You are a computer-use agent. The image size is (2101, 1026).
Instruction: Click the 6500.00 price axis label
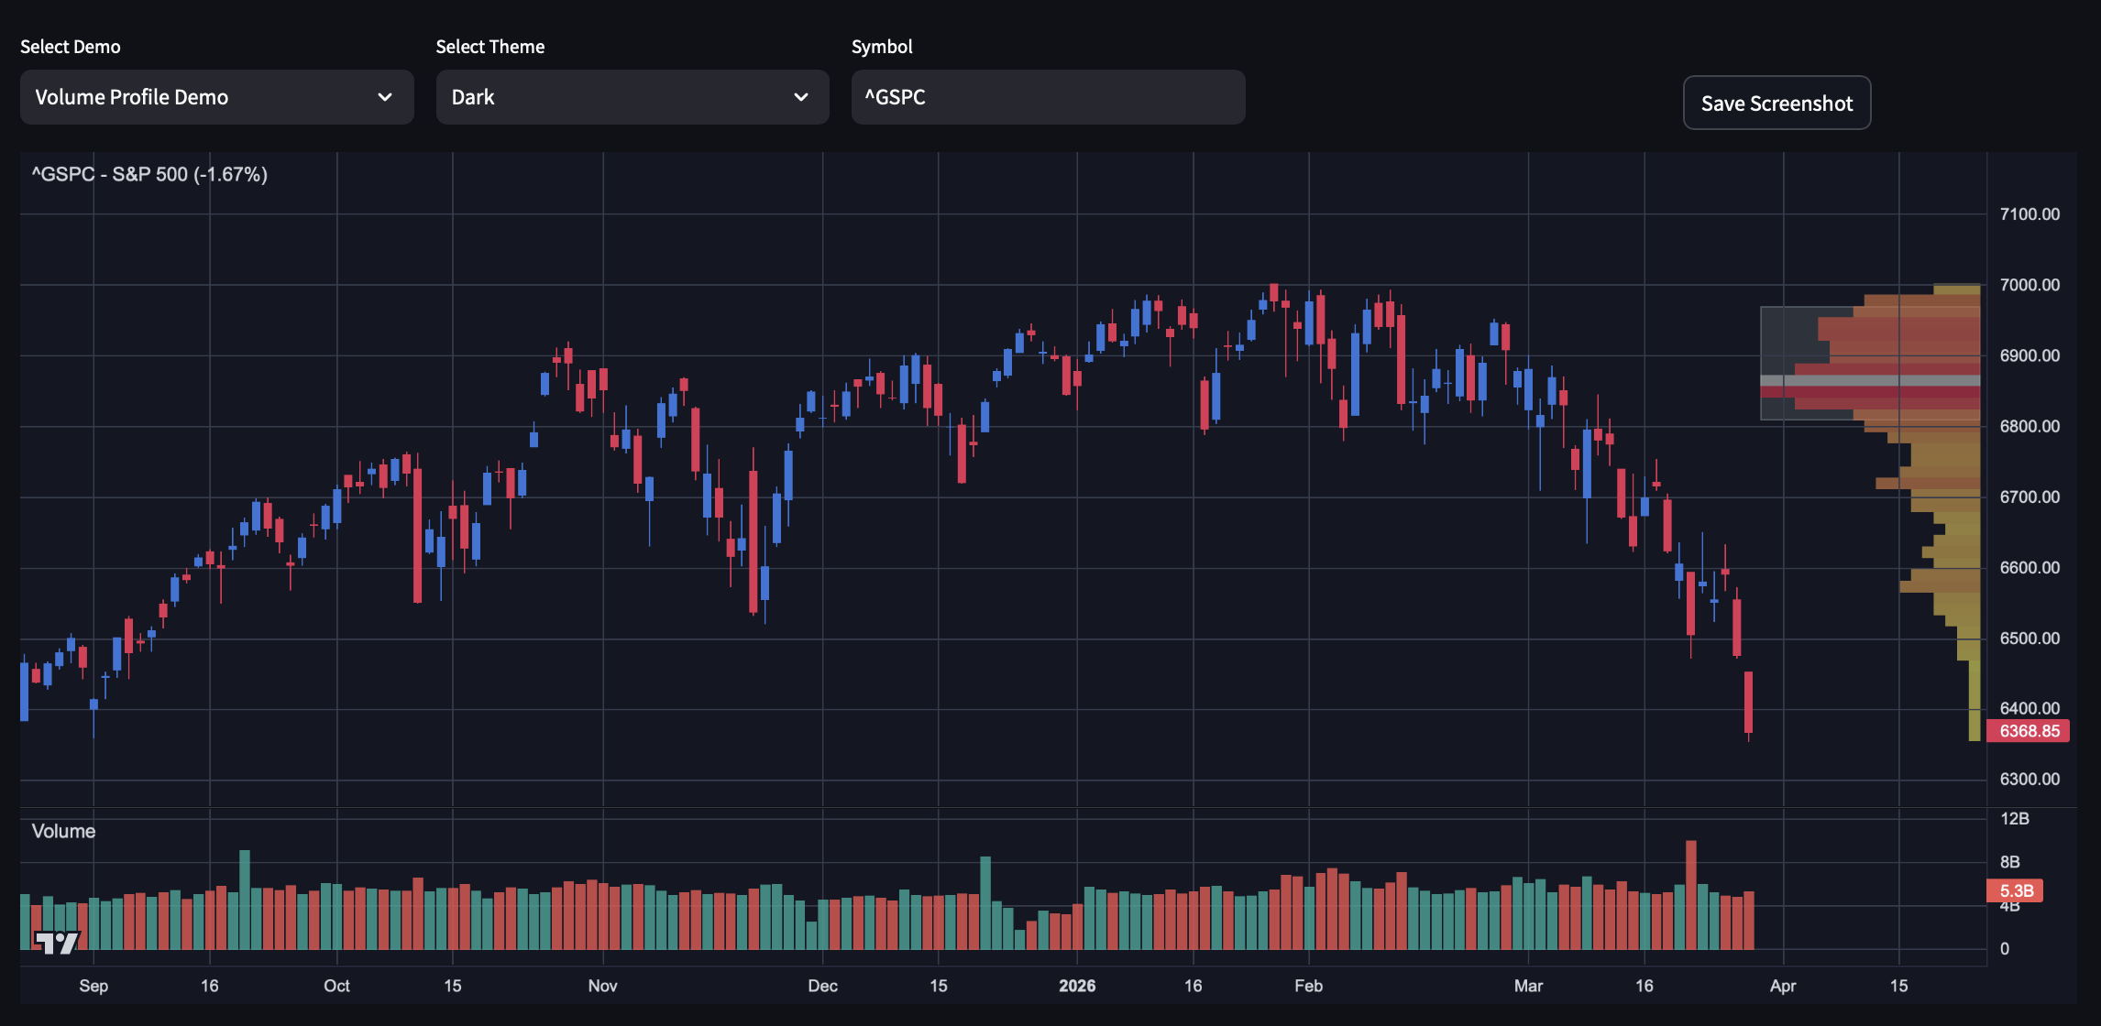[2029, 638]
